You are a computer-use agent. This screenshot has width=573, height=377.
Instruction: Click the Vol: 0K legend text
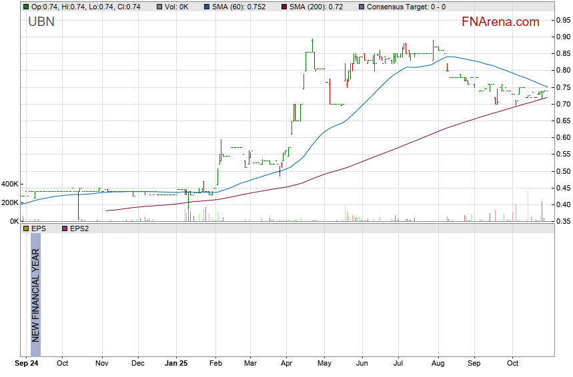178,7
